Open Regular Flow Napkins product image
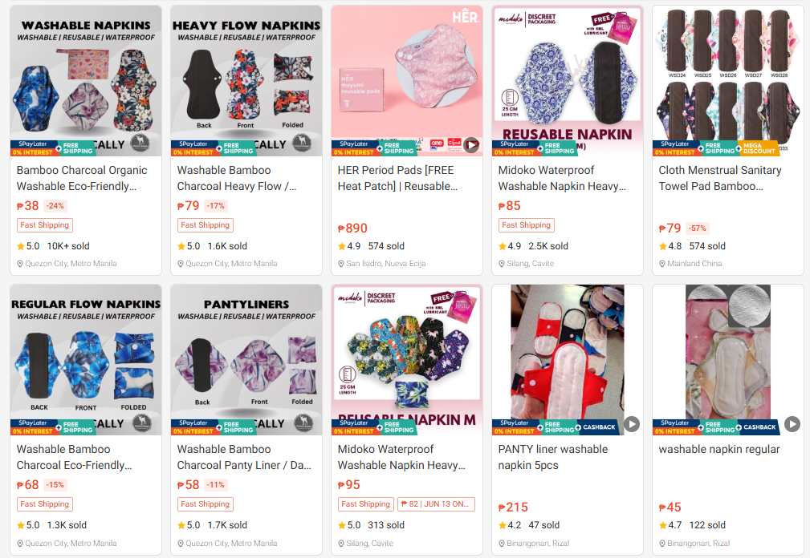The image size is (810, 558). click(x=86, y=359)
